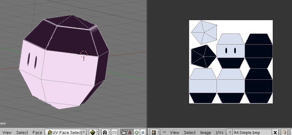
Task: Open the UV Face Select mode dropdown
Action: 66,132
